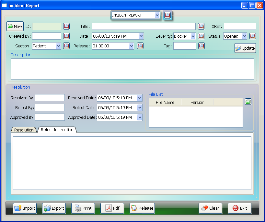Click into the Tag input field
This screenshot has height=222, width=265.
coord(185,46)
